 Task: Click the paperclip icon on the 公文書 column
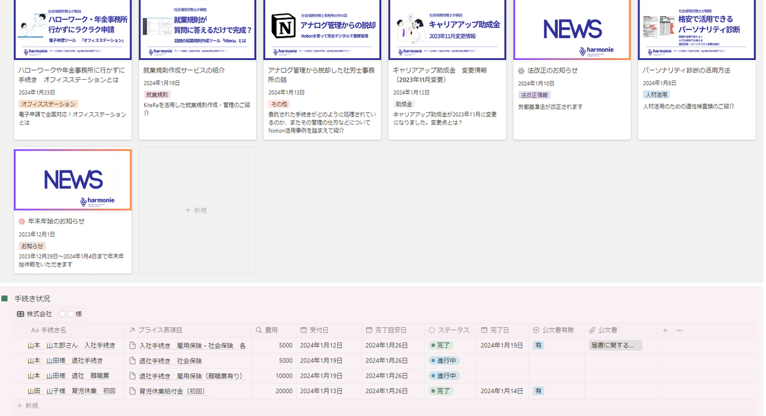coord(592,330)
